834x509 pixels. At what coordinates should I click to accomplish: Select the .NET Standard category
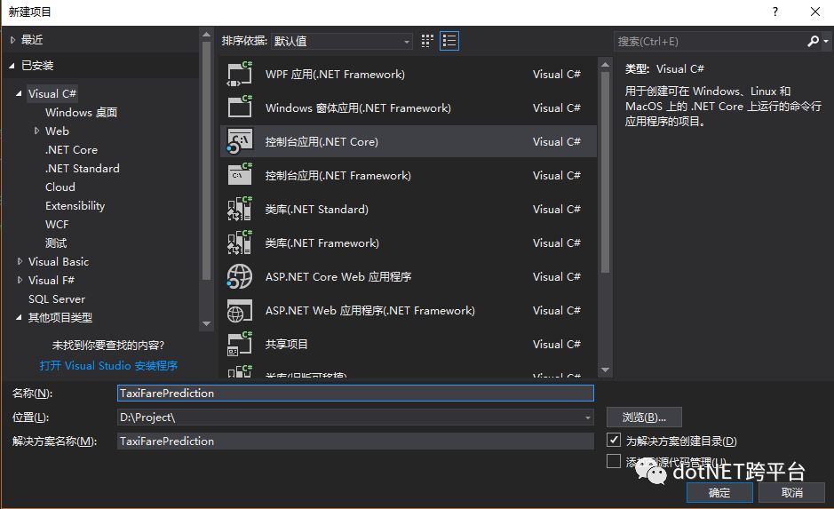tap(83, 169)
